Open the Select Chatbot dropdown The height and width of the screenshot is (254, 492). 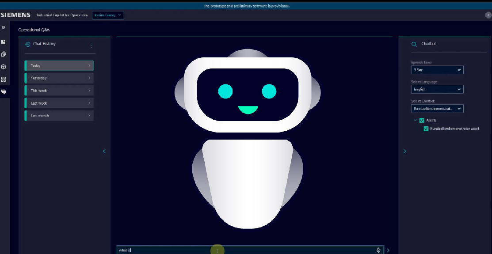(x=437, y=109)
